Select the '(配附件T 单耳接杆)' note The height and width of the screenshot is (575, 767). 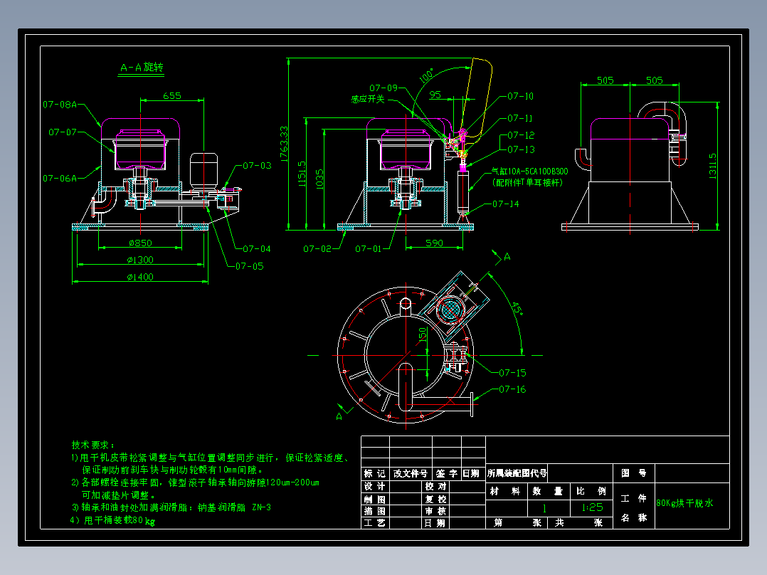[x=527, y=182]
